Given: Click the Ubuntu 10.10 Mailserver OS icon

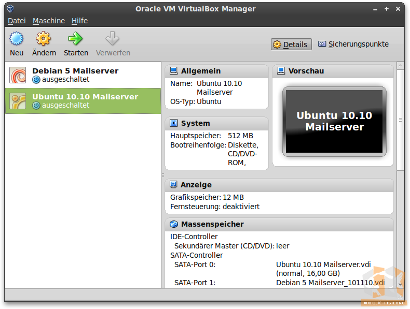Looking at the screenshot, I should pyautogui.click(x=18, y=101).
